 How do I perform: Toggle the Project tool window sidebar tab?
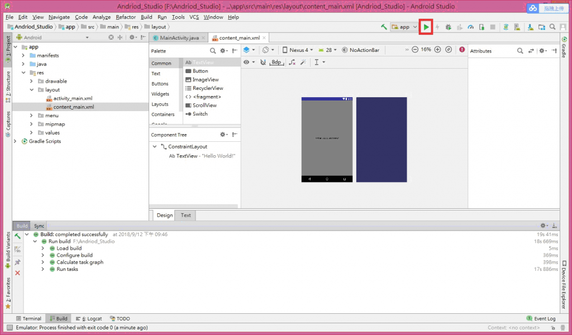click(8, 49)
